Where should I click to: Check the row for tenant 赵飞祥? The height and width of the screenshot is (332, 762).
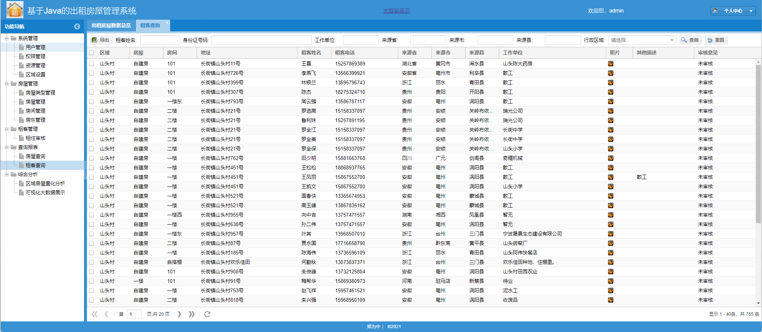point(92,290)
